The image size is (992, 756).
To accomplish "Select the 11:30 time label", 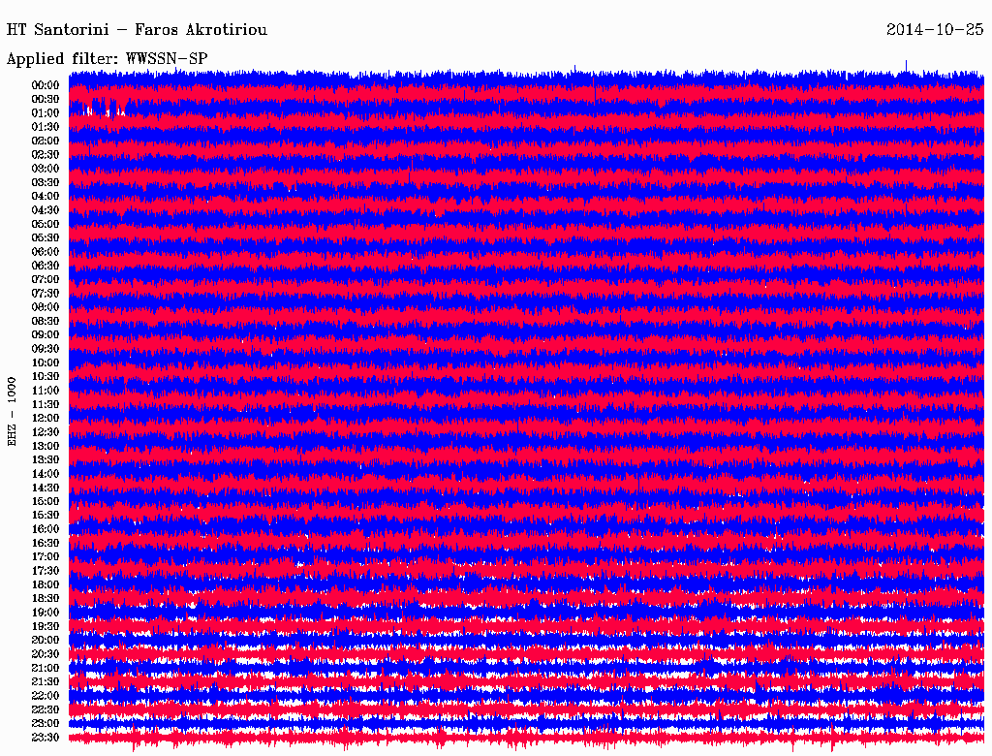I will (x=46, y=404).
